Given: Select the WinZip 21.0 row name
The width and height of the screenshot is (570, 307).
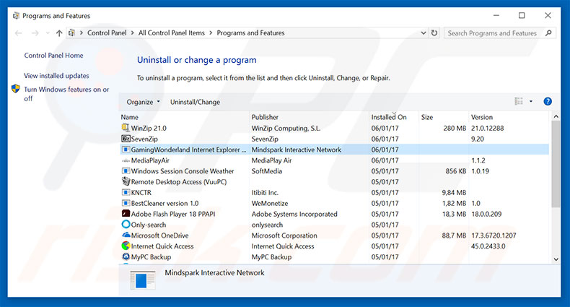Looking at the screenshot, I should 149,128.
